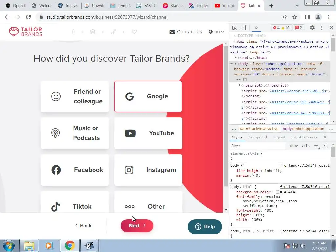336x252 pixels.
Task: Click the DevTools issues counter badge
Action: coord(299,28)
